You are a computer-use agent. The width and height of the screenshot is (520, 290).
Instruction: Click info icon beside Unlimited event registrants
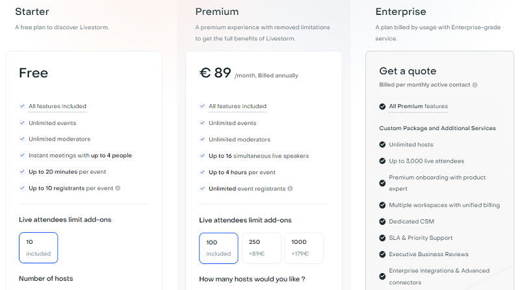pos(290,189)
